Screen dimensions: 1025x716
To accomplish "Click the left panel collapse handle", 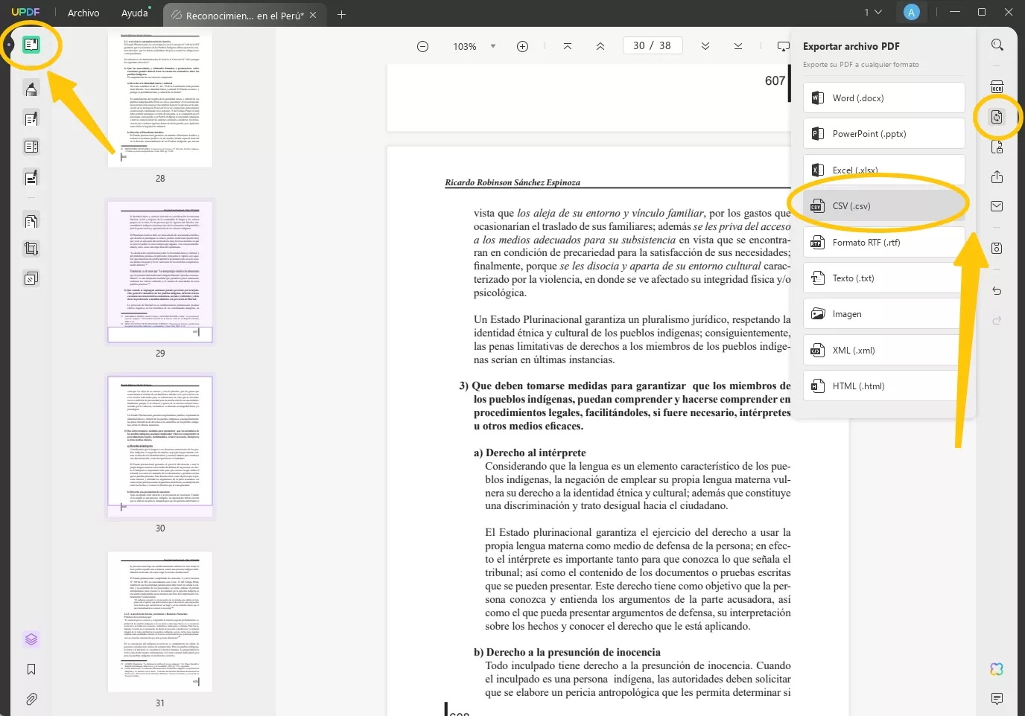I will pyautogui.click(x=8, y=45).
